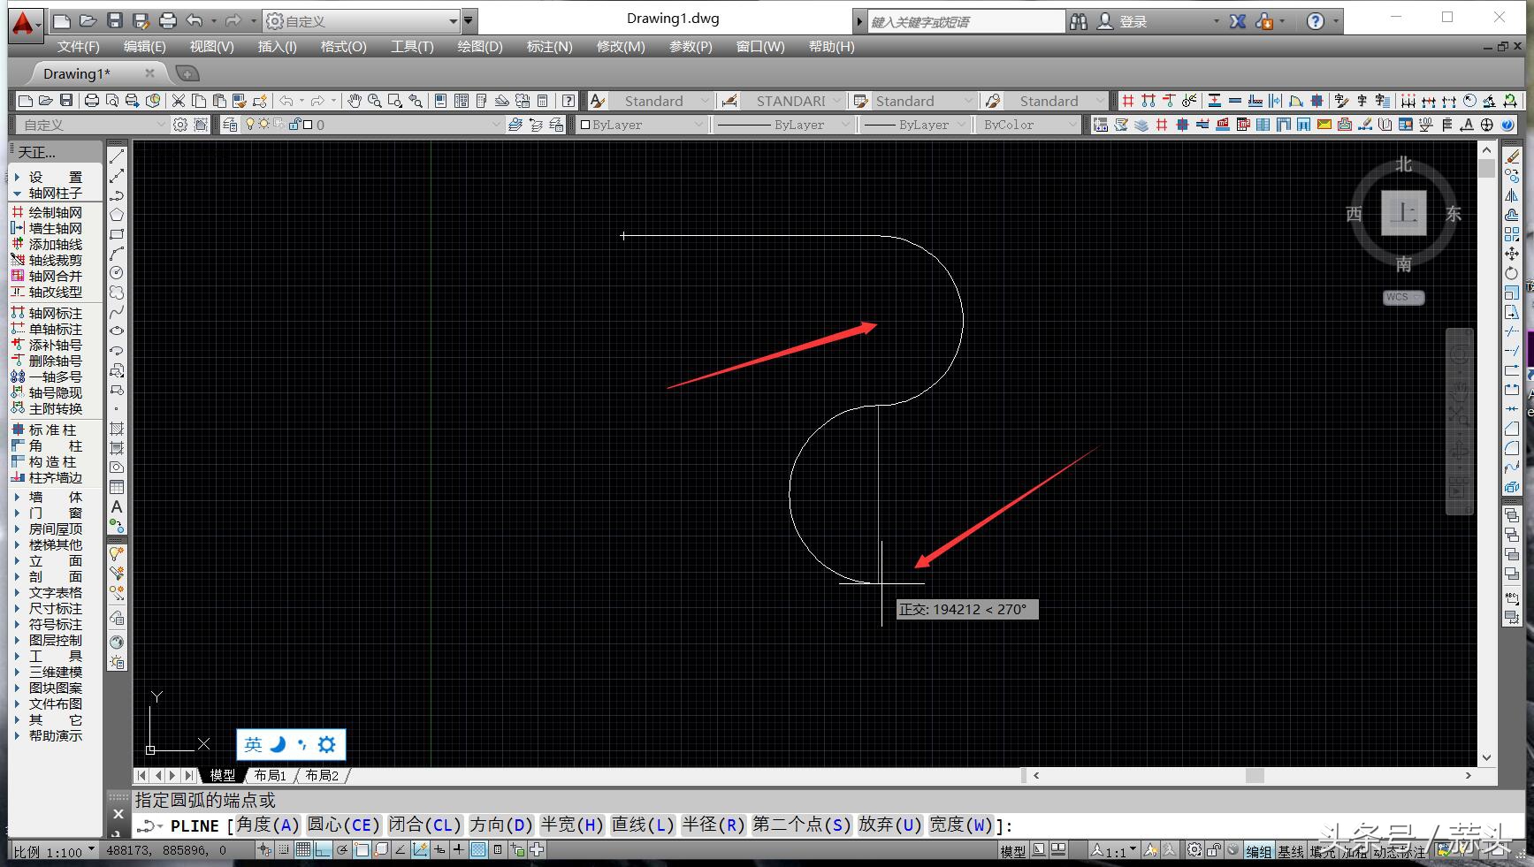Screen dimensions: 1534x867
Task: Select the Circle tool in draw toolbar
Action: [x=116, y=273]
